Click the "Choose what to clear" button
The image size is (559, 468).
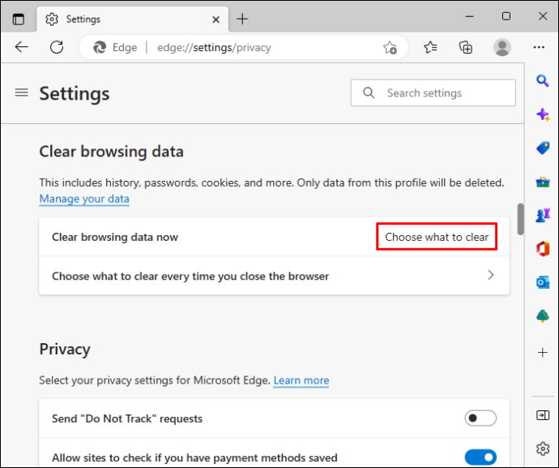click(x=437, y=237)
